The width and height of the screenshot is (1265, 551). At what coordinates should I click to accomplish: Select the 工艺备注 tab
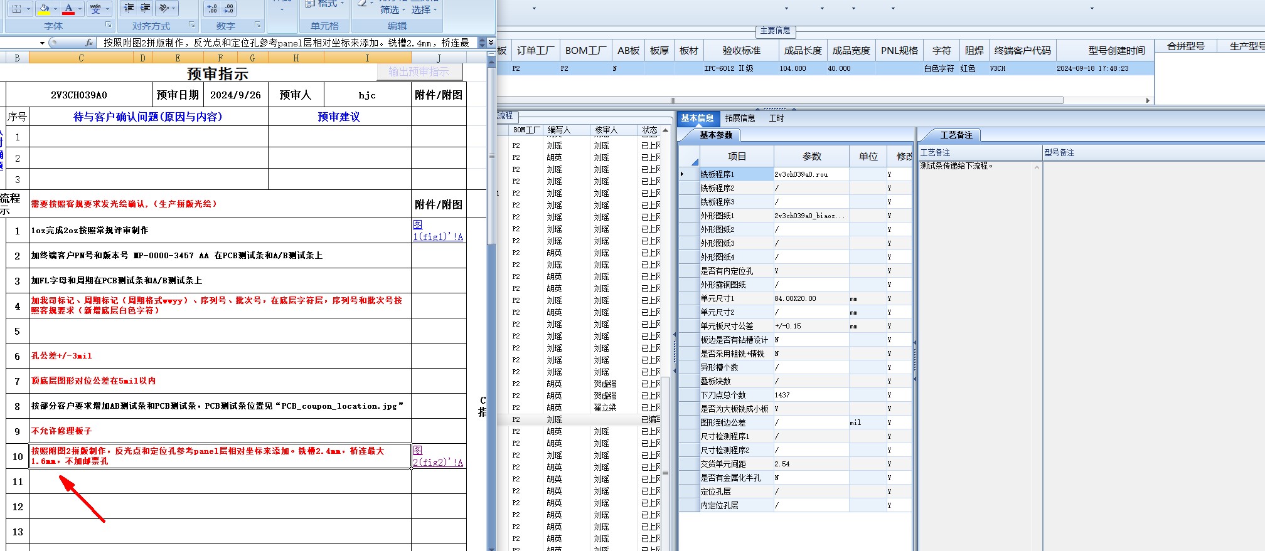pyautogui.click(x=956, y=135)
